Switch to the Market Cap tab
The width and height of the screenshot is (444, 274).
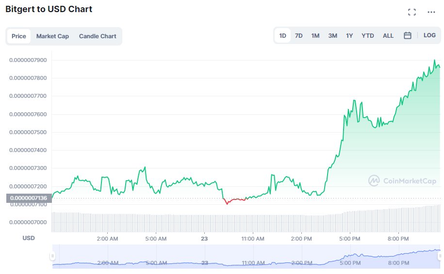[x=52, y=36]
